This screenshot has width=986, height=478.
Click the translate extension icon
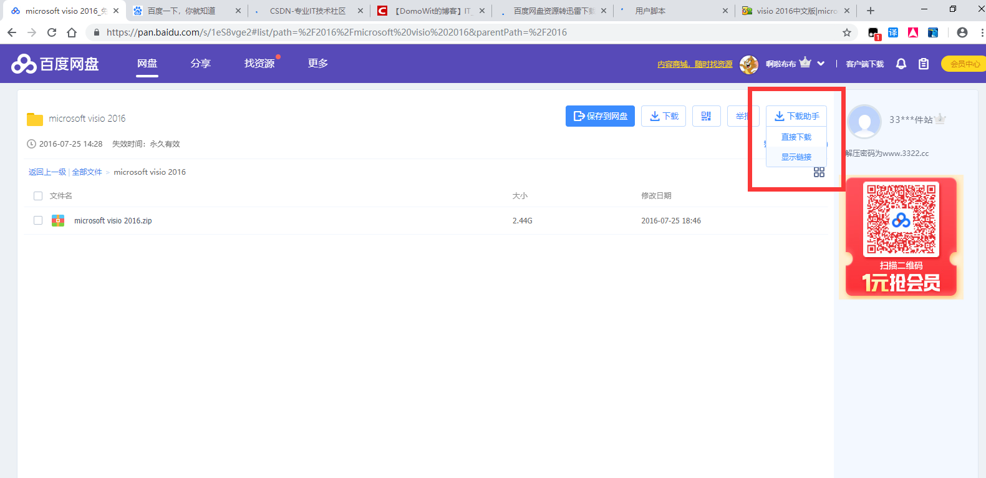pyautogui.click(x=893, y=32)
